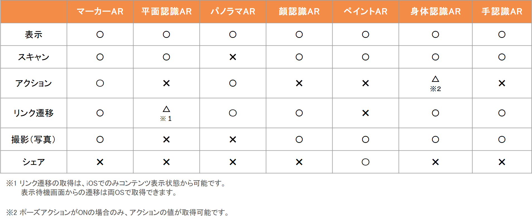Click the ペイントAR column header
This screenshot has height=222, width=532.
[366, 11]
